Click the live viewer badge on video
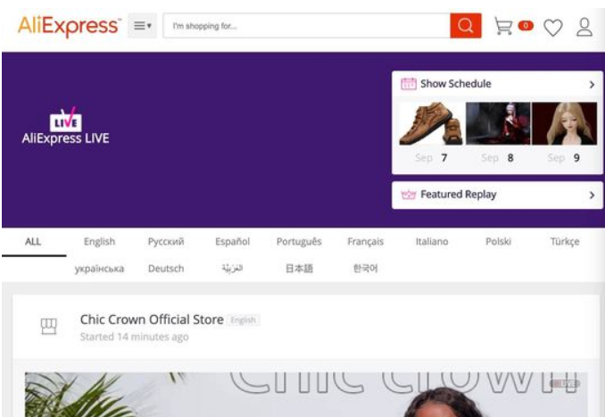 565,384
